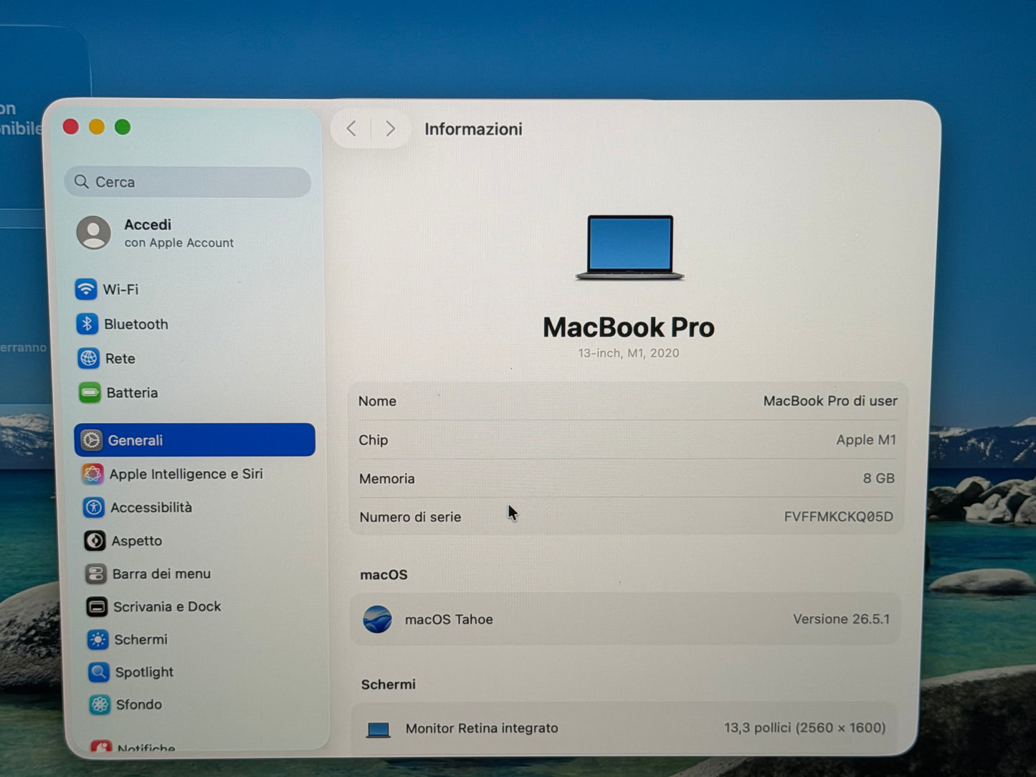Click 'con Apple Account' text
This screenshot has width=1036, height=777.
click(179, 243)
